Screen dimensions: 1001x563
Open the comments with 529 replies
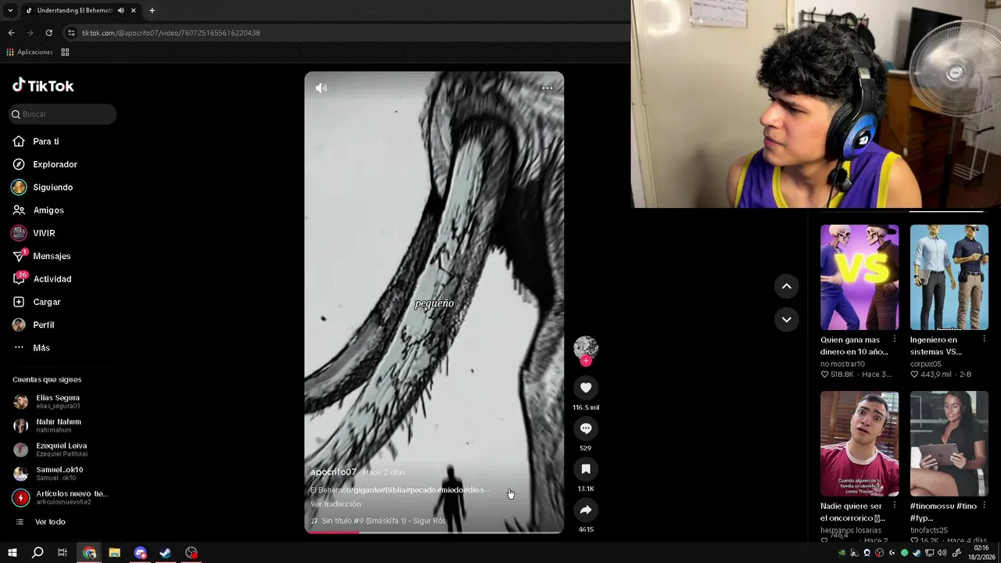coord(586,428)
